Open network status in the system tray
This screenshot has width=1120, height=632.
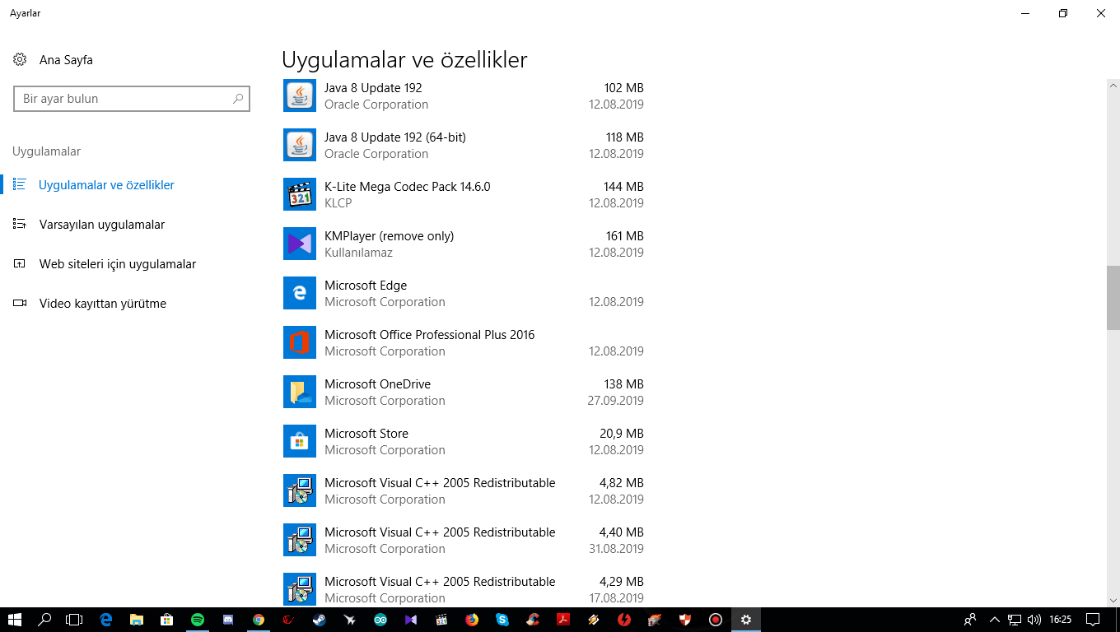(1015, 620)
